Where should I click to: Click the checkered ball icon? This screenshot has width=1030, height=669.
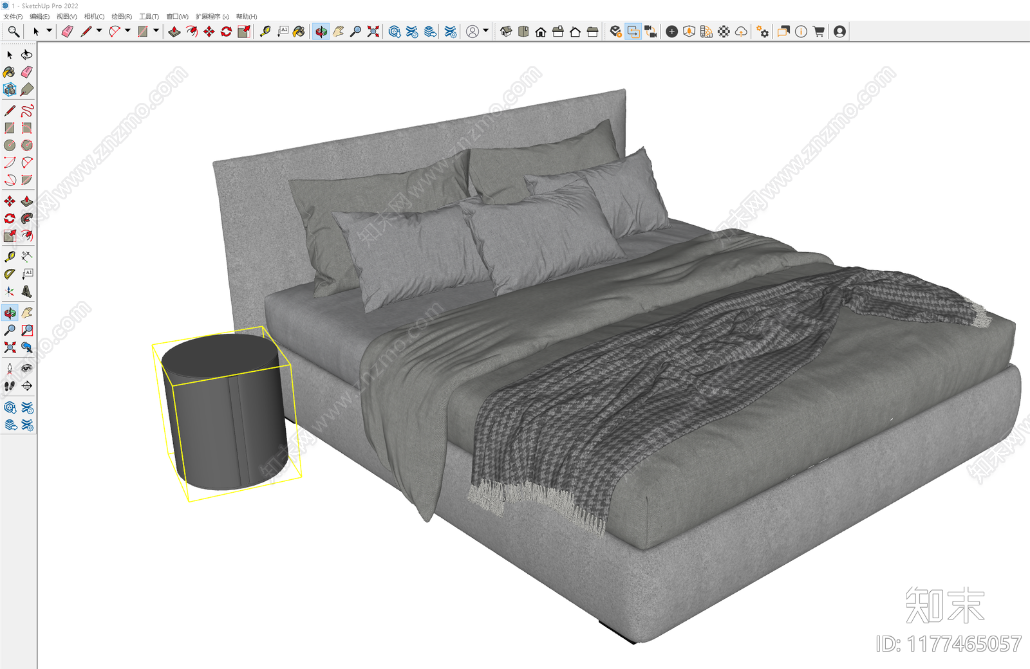pos(724,32)
